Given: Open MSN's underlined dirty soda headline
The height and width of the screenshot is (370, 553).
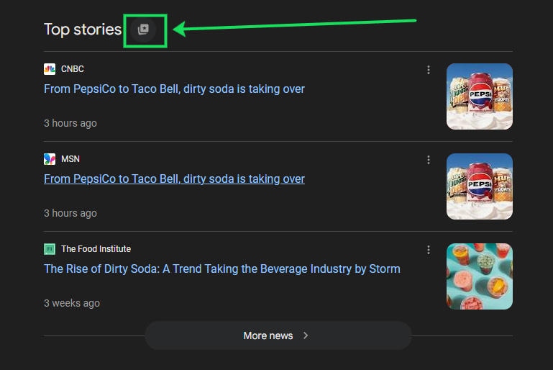Looking at the screenshot, I should coord(174,179).
